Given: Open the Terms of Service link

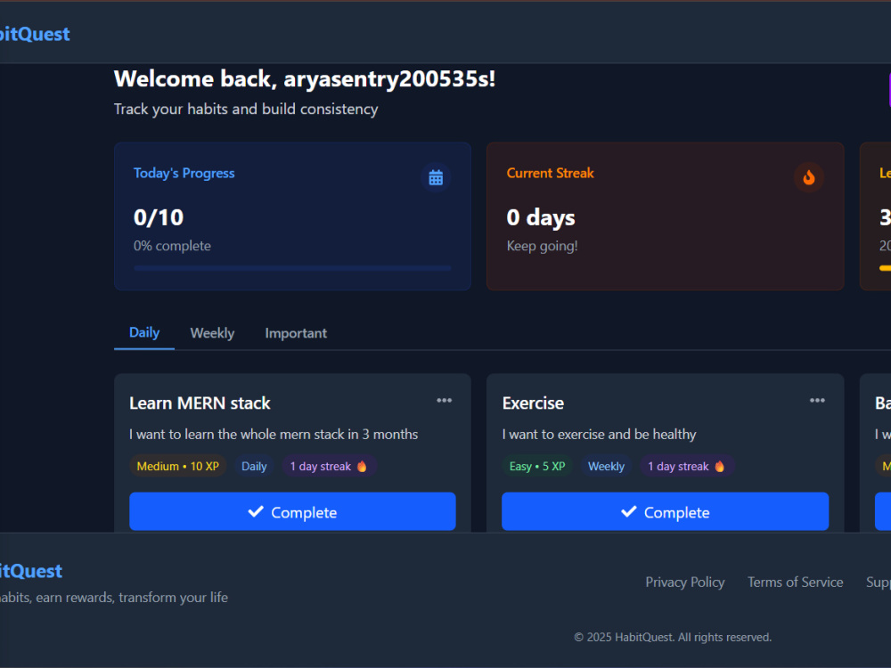Looking at the screenshot, I should (795, 582).
